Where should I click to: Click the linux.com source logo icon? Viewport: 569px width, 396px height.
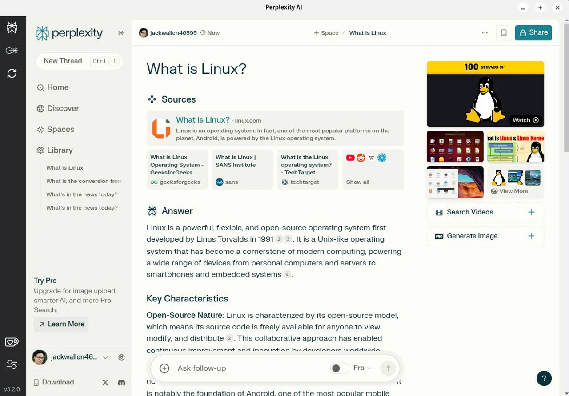pyautogui.click(x=161, y=128)
